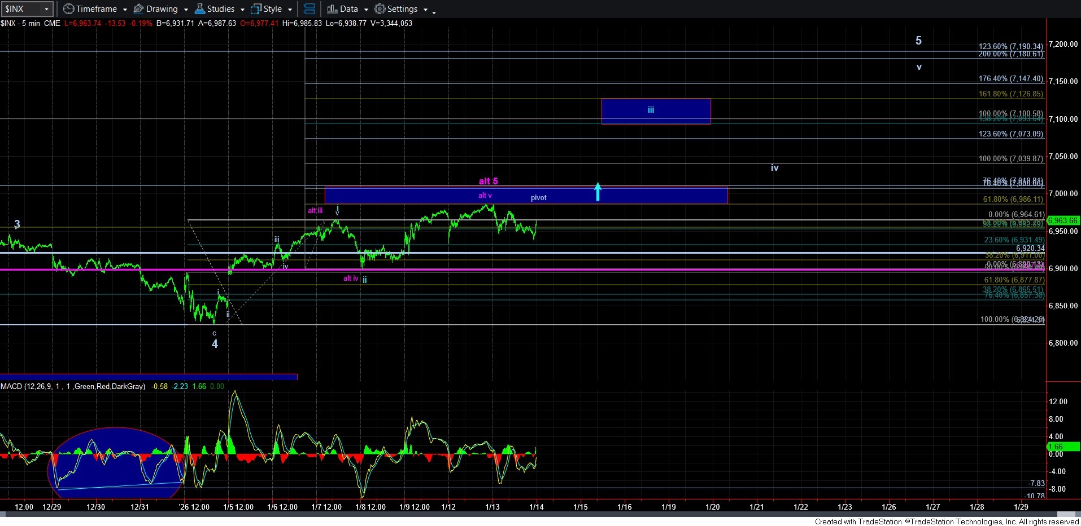Click the Timeframe clock icon
Screen dimensions: 1081x526
(68, 9)
